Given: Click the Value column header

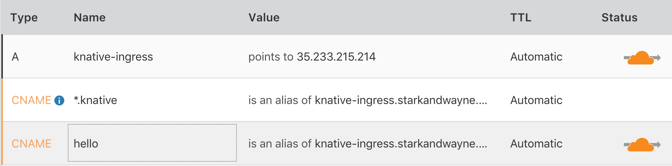Looking at the screenshot, I should click(264, 17).
